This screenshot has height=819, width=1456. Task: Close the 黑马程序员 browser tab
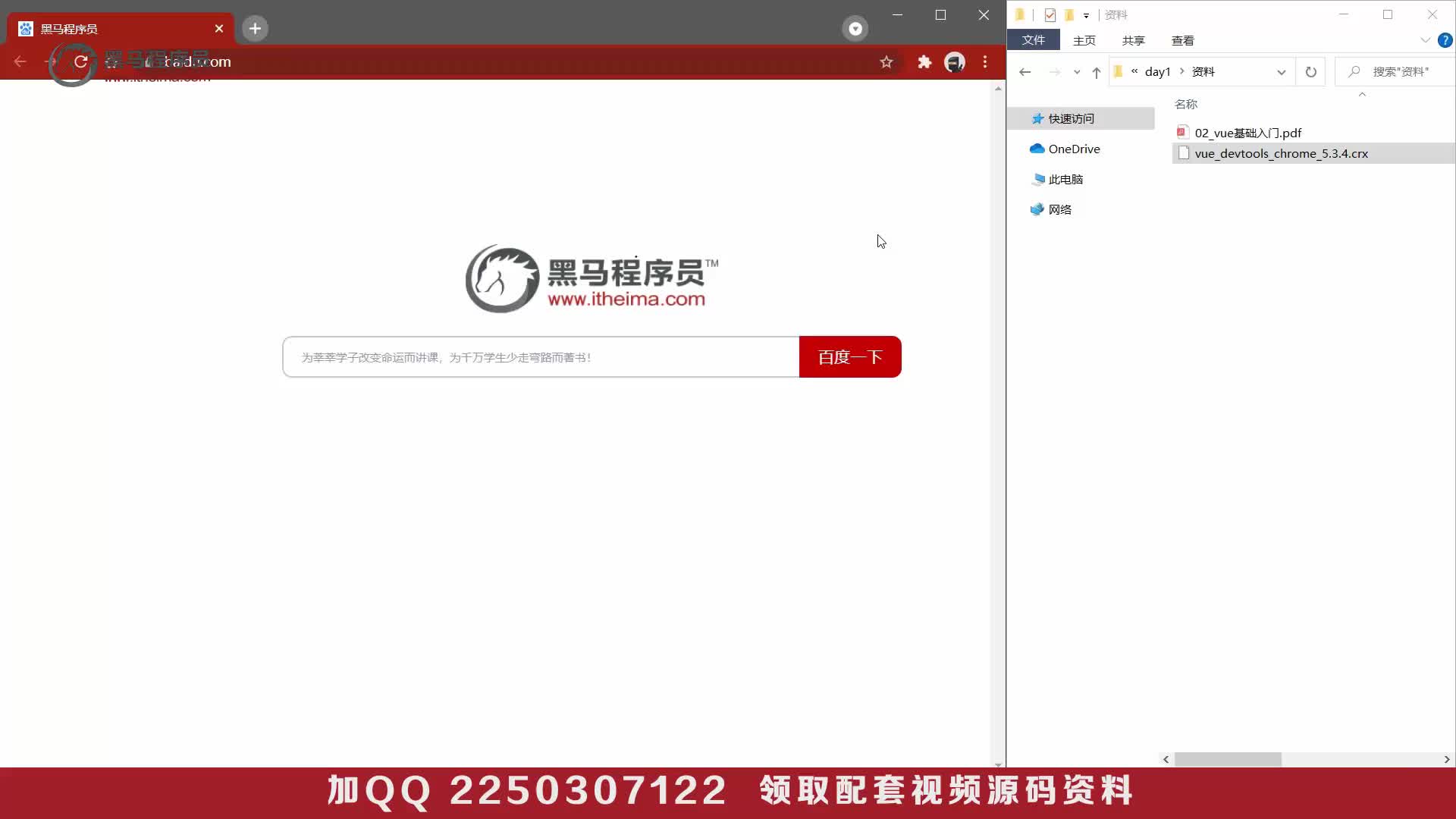coord(219,29)
